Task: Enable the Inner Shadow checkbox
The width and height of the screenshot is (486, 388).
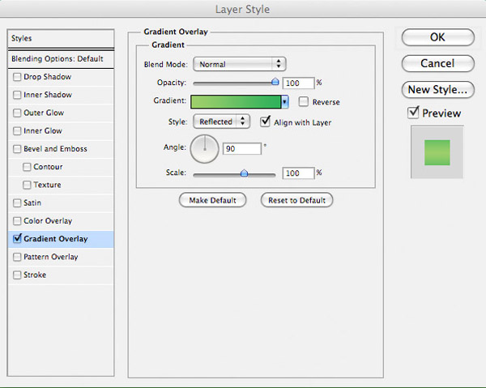Action: [x=17, y=95]
